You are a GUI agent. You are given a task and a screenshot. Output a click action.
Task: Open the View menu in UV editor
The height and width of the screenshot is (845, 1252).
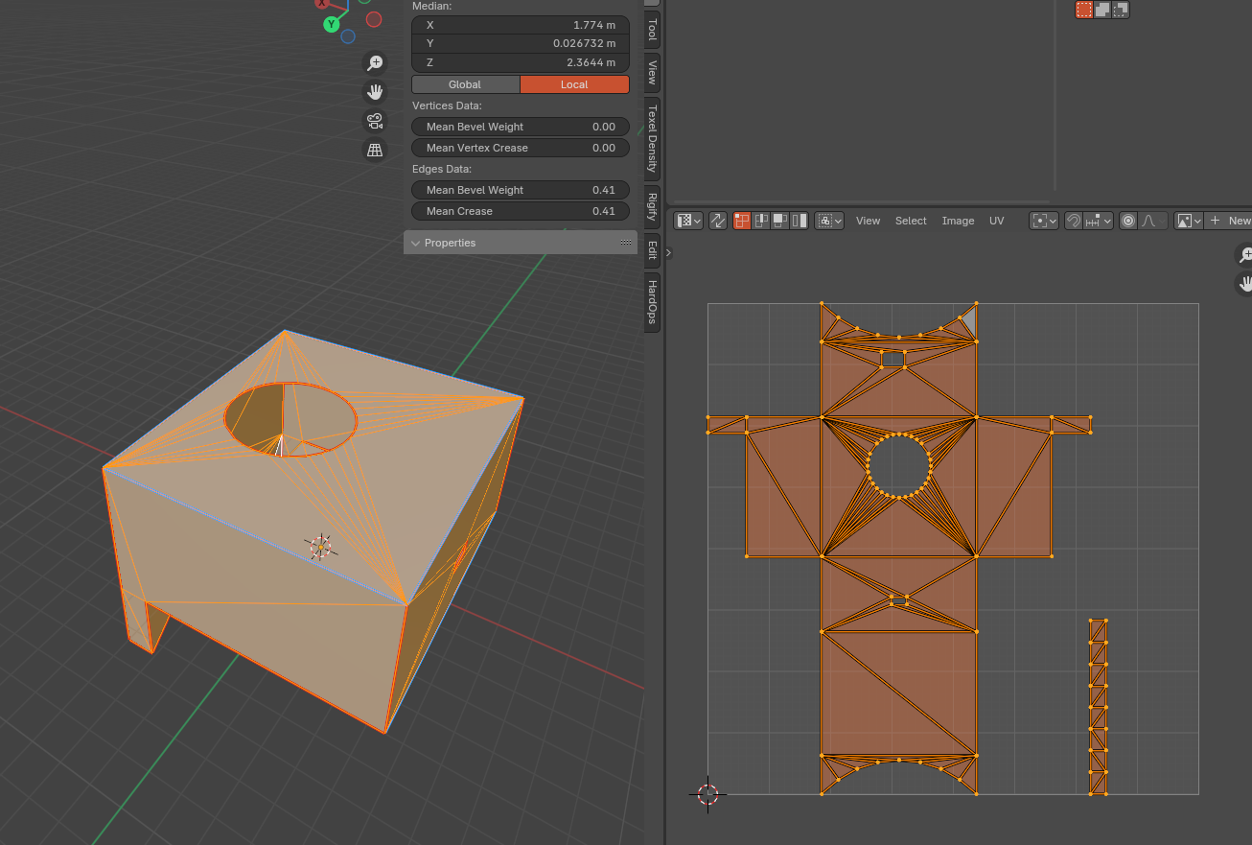coord(868,221)
